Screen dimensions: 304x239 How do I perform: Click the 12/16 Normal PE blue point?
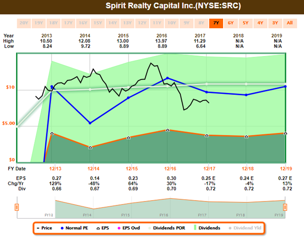coord(168,78)
